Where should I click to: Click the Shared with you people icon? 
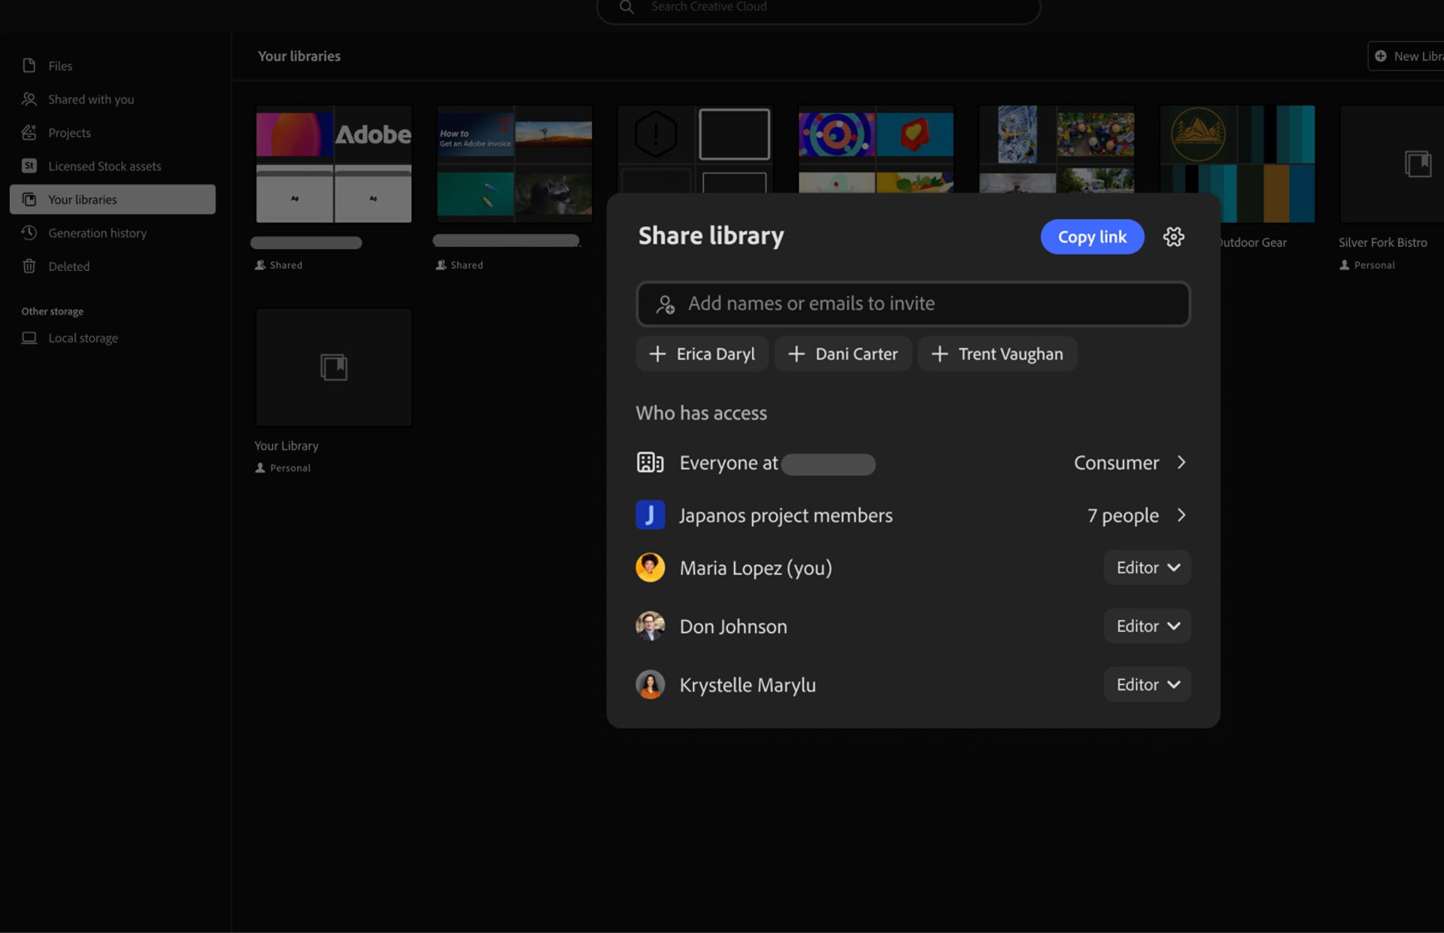[29, 99]
